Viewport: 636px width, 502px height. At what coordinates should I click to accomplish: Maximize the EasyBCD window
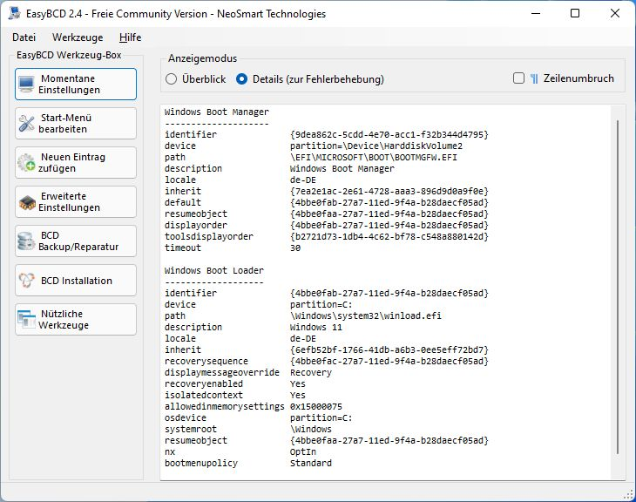pyautogui.click(x=575, y=13)
